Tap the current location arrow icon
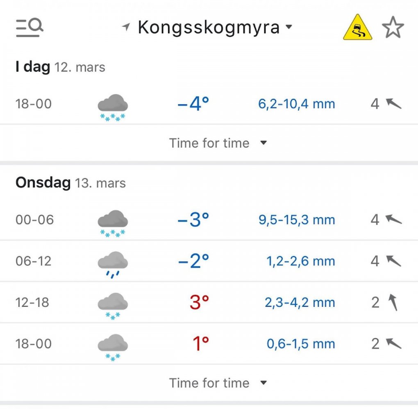Screen dimensions: 418x409 click(126, 27)
